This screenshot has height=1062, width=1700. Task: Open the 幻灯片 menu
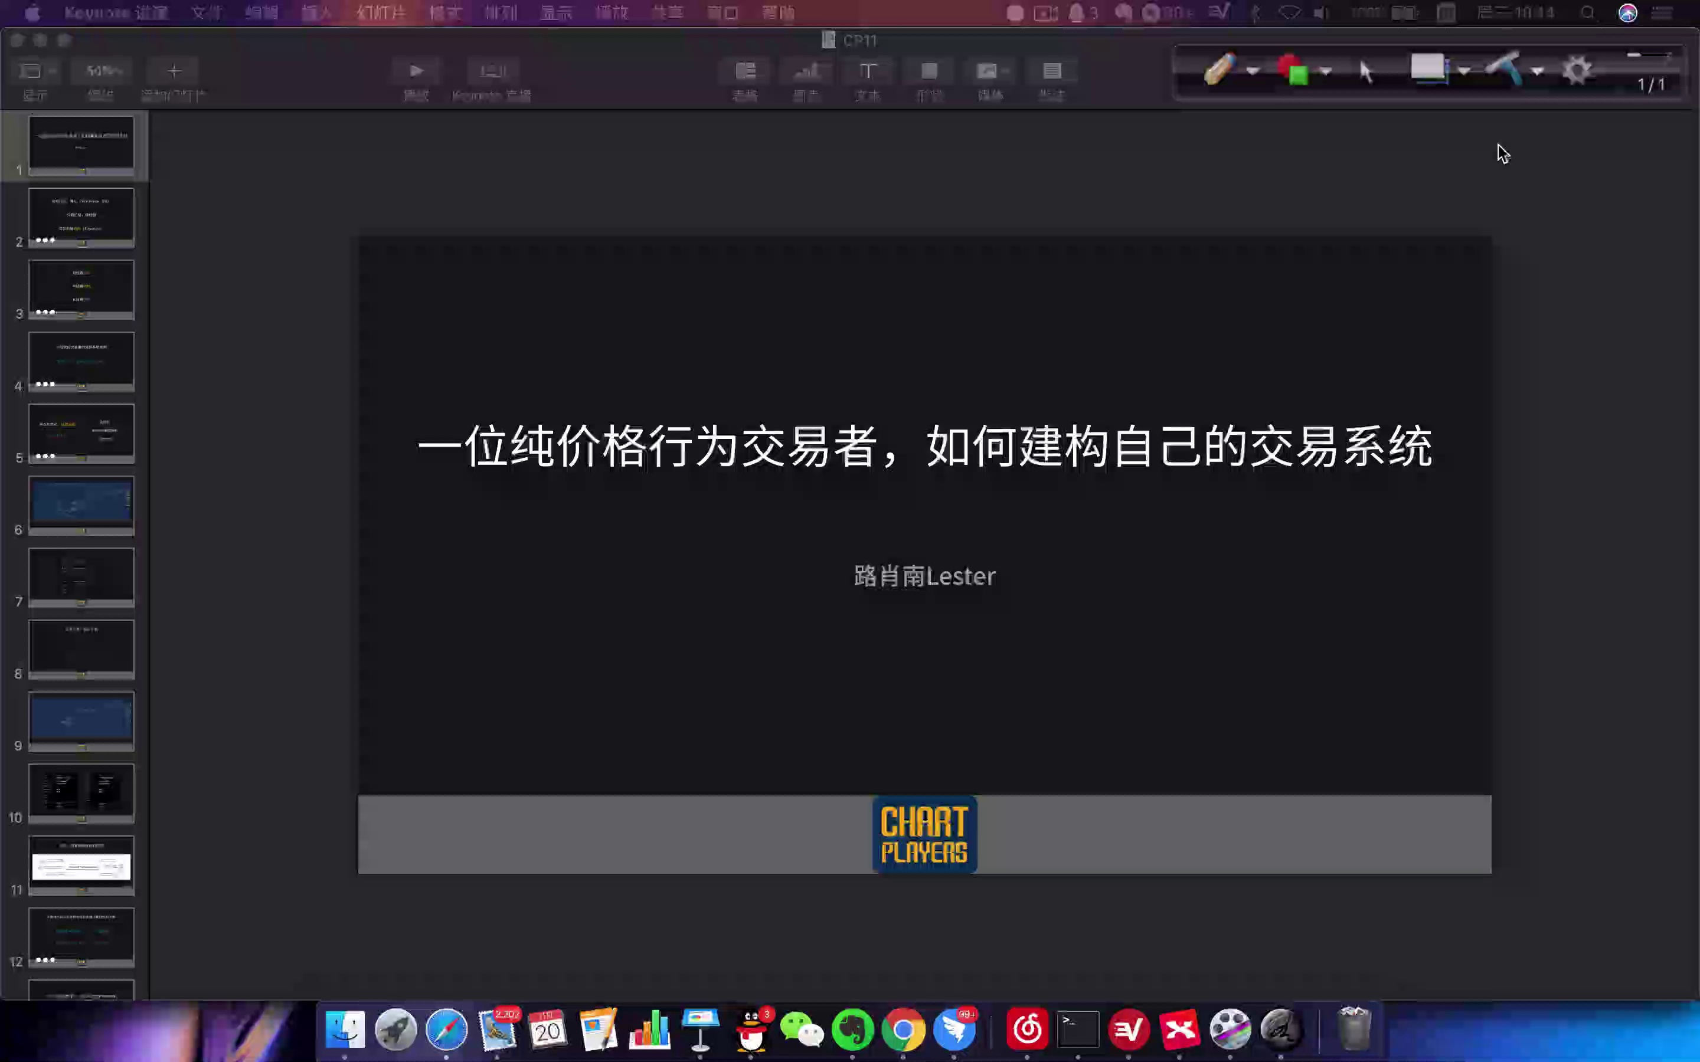click(x=380, y=12)
